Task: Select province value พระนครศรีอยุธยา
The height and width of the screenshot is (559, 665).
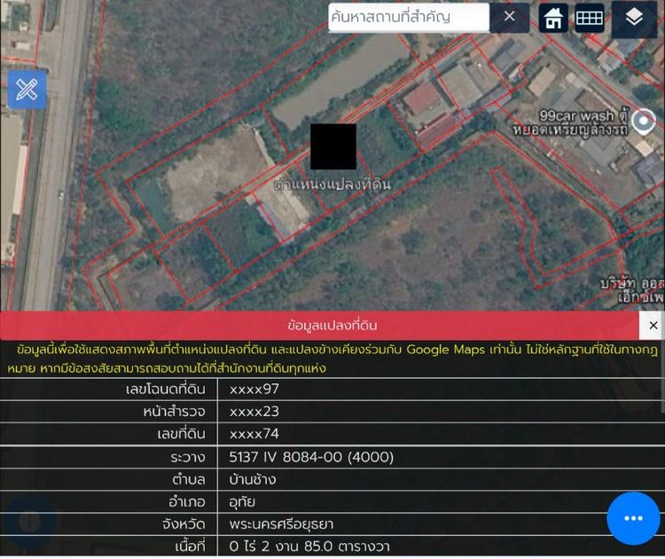Action: click(x=281, y=524)
